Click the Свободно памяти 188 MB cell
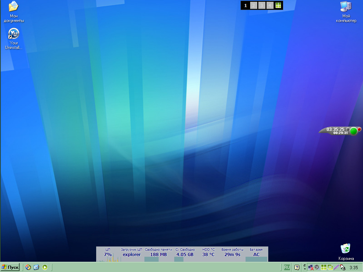Viewport: 363px width, 272px height. coord(158,254)
